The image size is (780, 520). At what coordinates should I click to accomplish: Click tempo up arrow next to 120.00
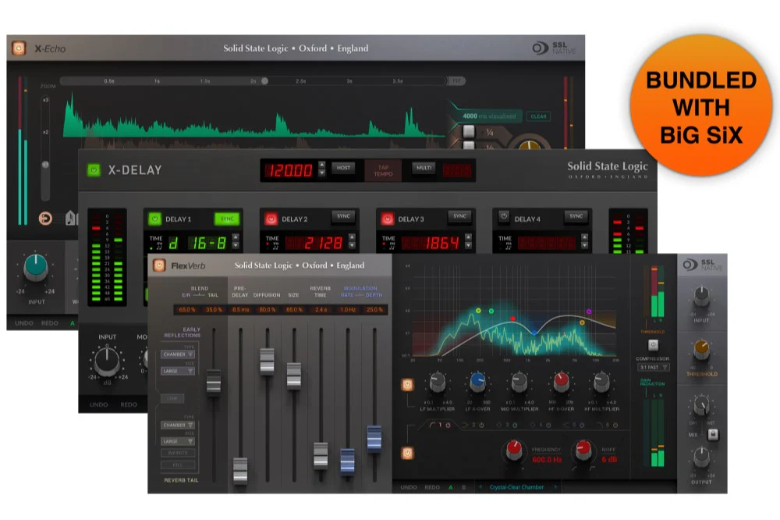[322, 165]
